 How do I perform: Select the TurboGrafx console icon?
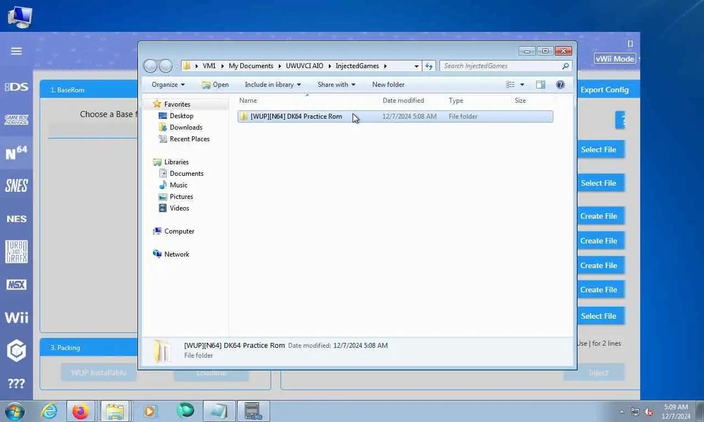16,252
